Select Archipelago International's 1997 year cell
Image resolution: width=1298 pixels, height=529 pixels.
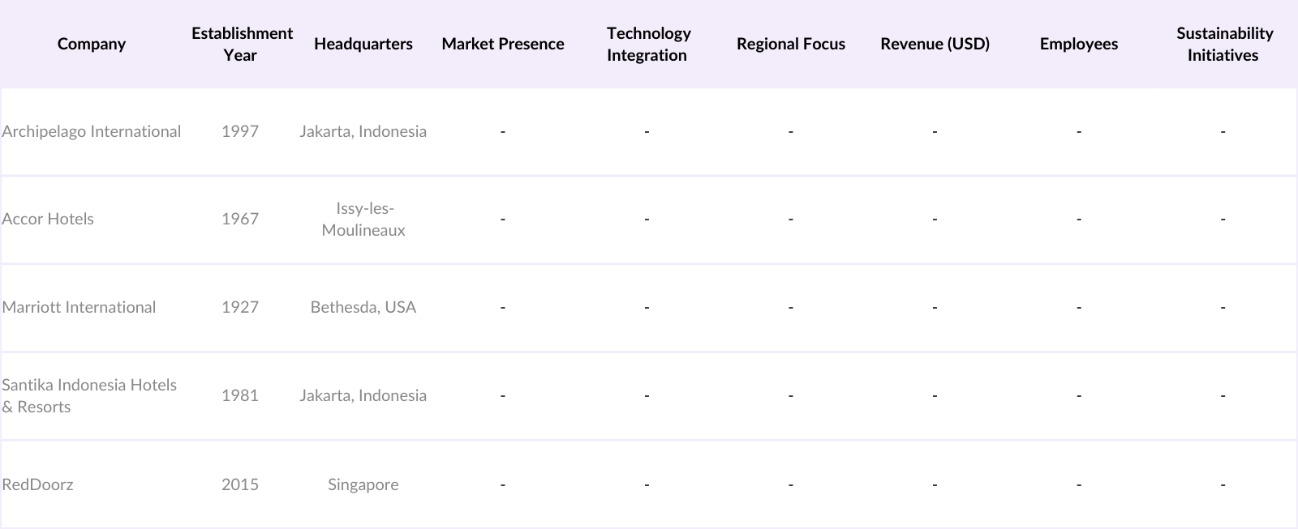240,131
